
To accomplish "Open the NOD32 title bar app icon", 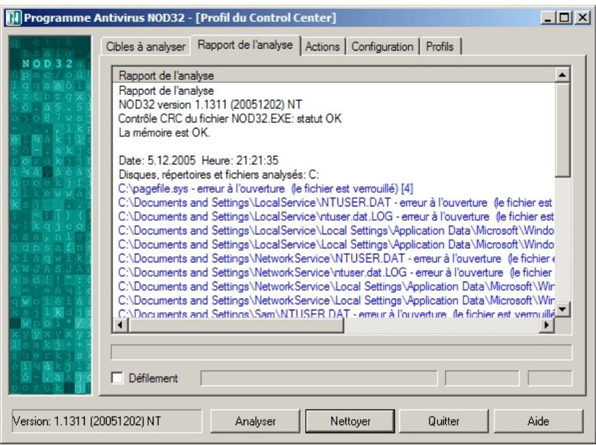I will [14, 18].
